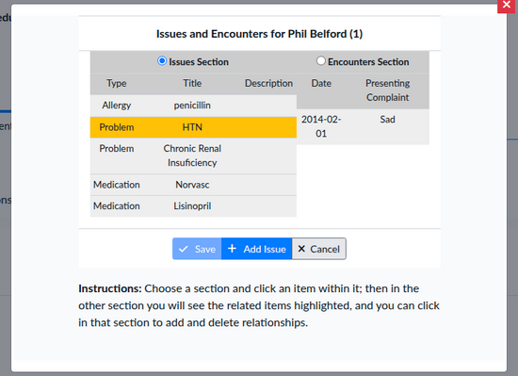
Task: Click the Add Issue button label
Action: tap(265, 249)
